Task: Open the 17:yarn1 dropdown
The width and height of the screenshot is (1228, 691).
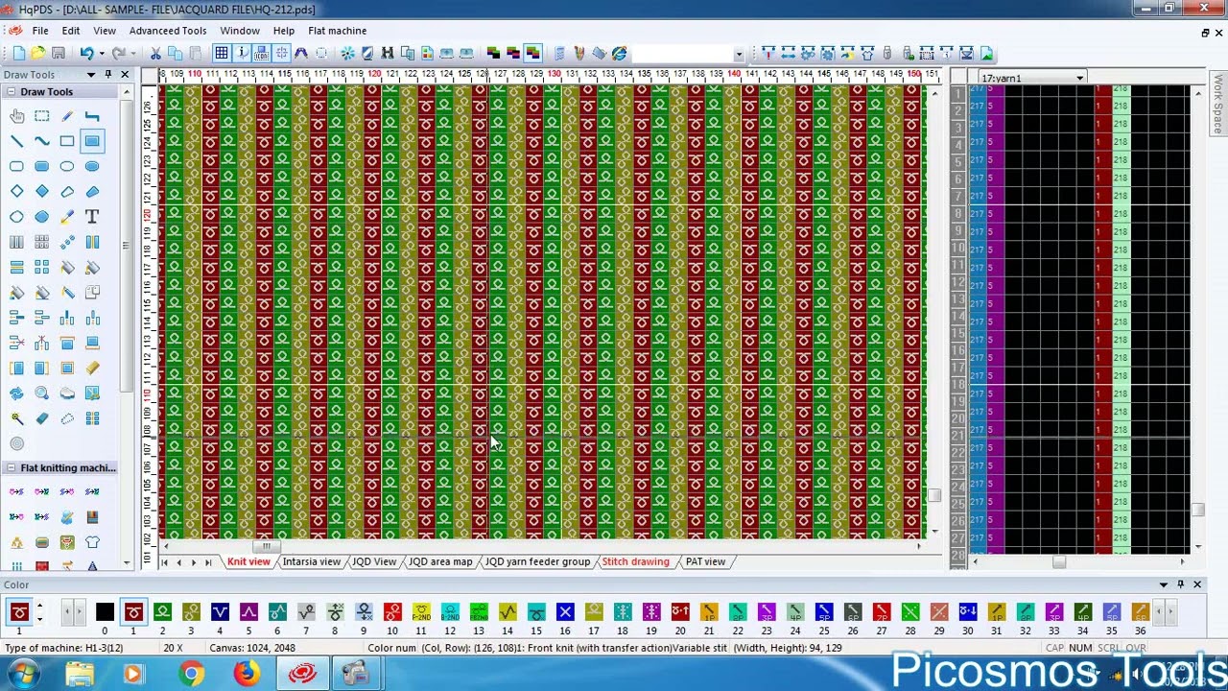Action: [1079, 79]
